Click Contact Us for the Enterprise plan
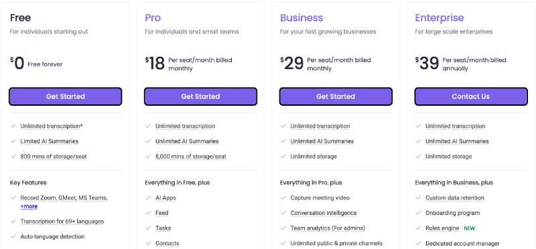 471,96
